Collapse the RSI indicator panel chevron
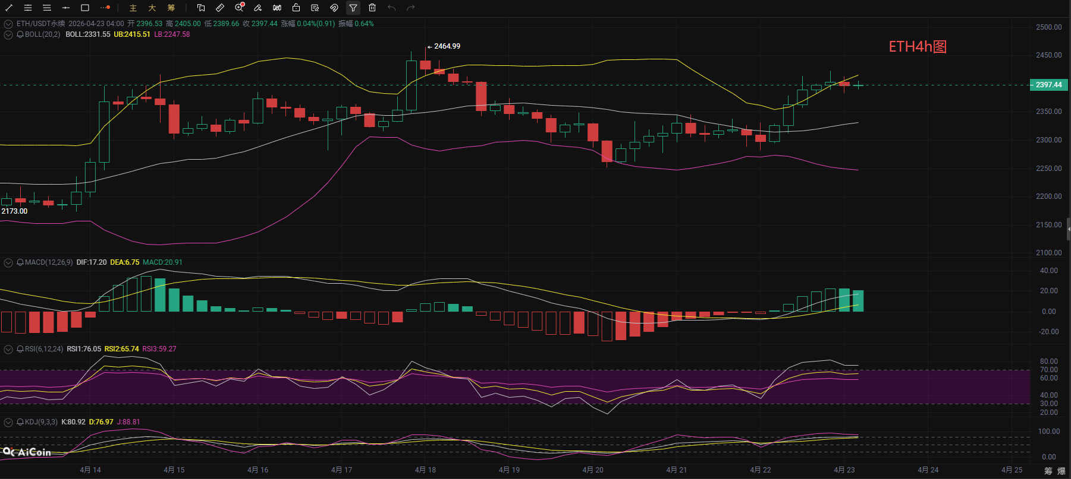This screenshot has height=479, width=1071. [x=8, y=349]
